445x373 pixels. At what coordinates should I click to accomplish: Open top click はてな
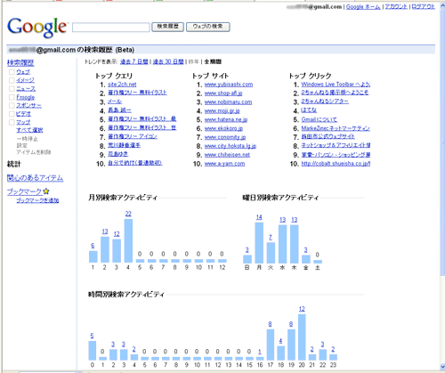click(x=309, y=110)
